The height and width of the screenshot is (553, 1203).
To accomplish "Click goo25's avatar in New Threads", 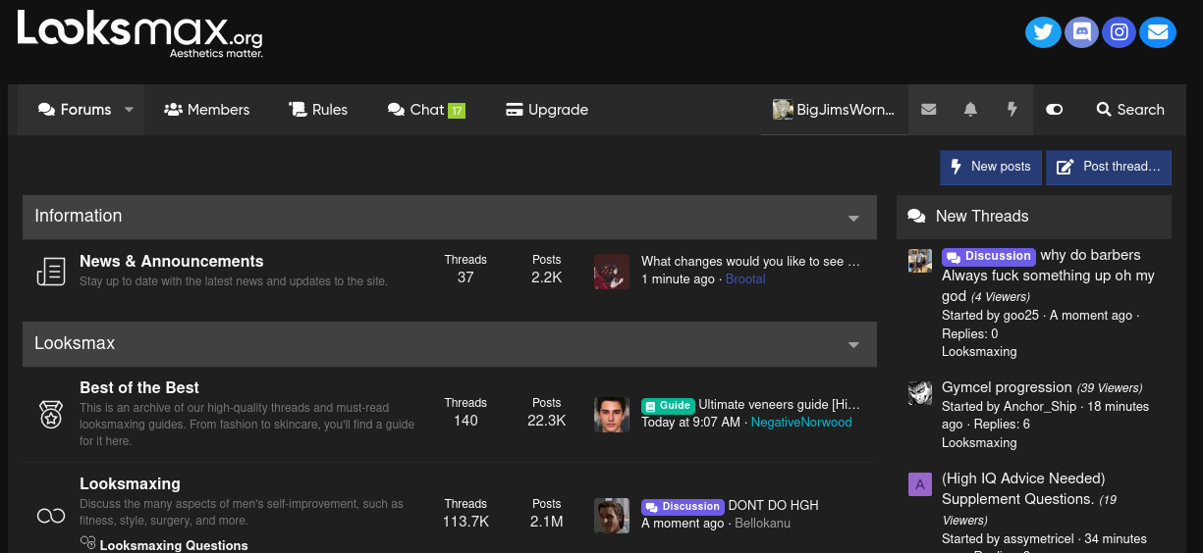I will 920,261.
